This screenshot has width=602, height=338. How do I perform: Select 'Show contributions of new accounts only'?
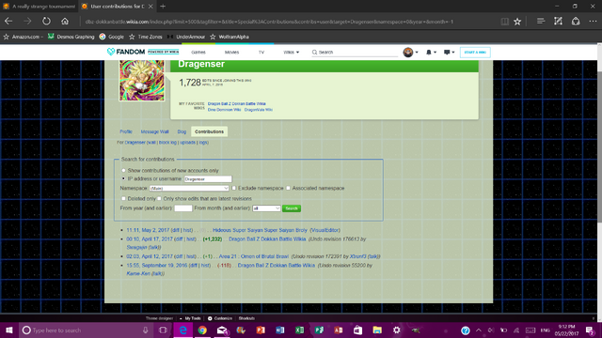pos(123,170)
